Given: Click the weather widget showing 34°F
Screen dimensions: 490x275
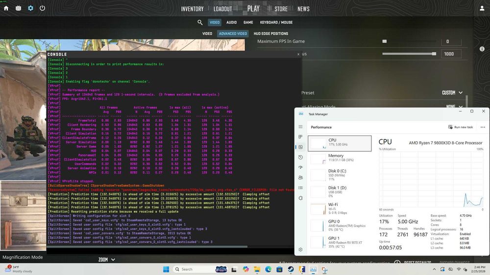Looking at the screenshot, I should coord(19,269).
